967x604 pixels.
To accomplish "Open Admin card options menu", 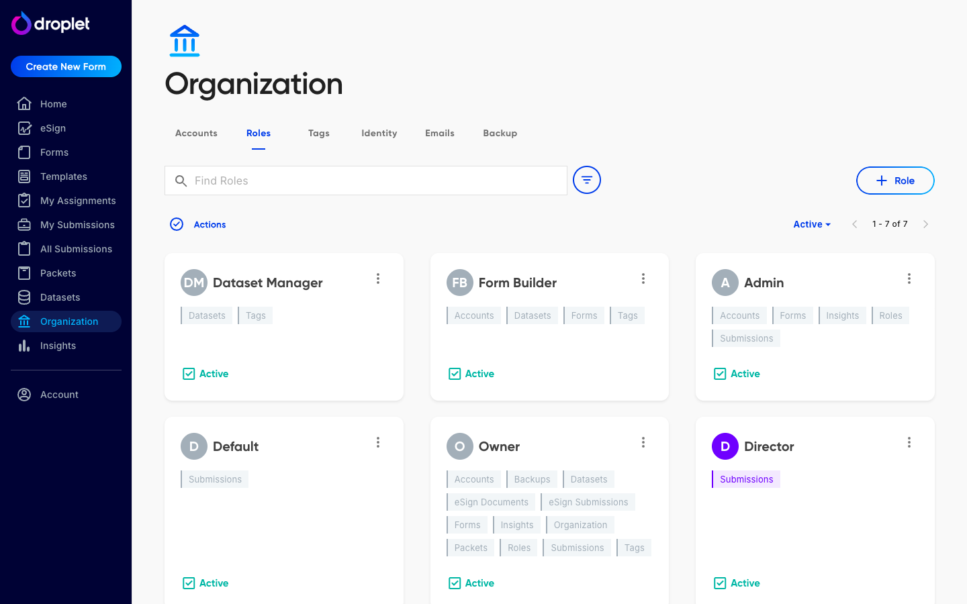I will click(909, 279).
